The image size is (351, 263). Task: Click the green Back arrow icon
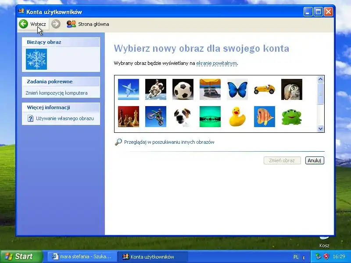(23, 24)
